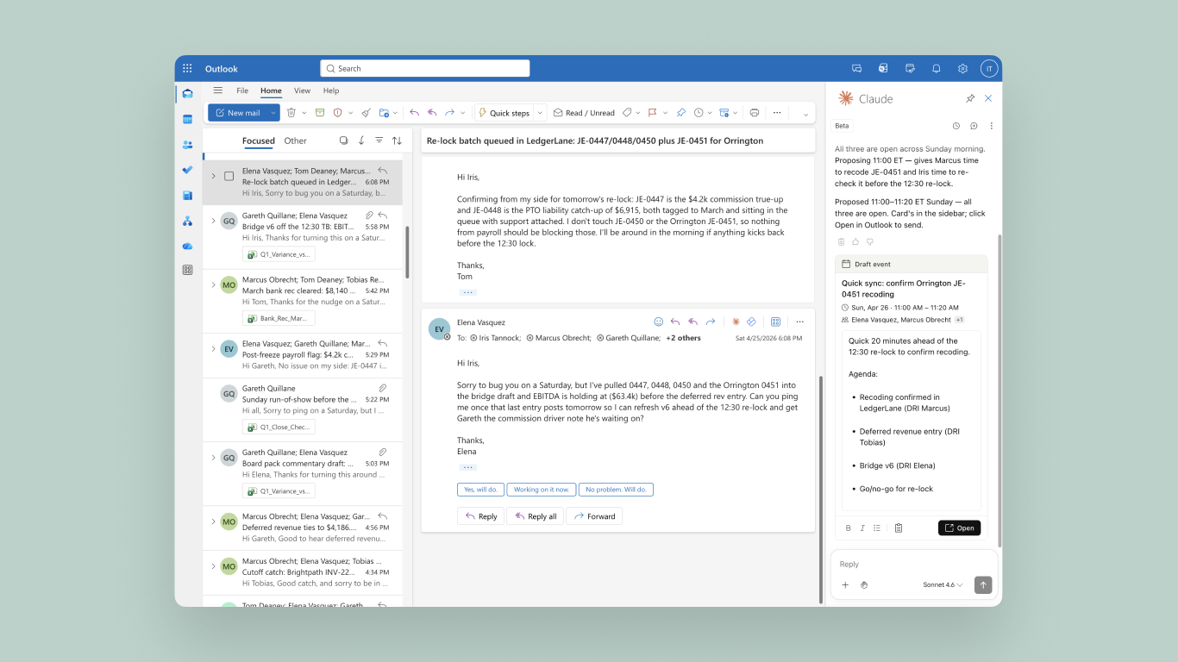Click the emoji reaction icon on Elena's message
The width and height of the screenshot is (1178, 662).
pos(659,322)
